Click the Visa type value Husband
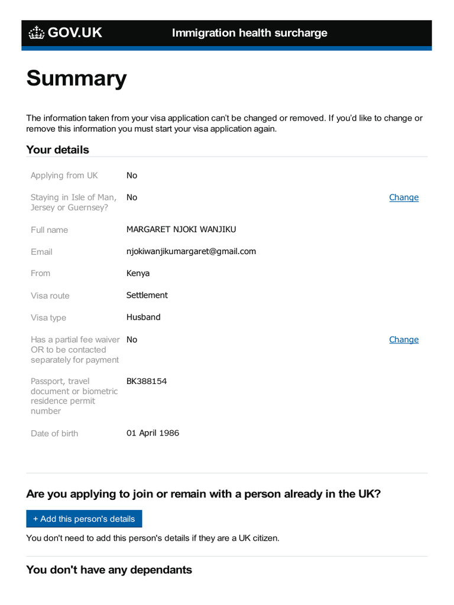 [144, 317]
